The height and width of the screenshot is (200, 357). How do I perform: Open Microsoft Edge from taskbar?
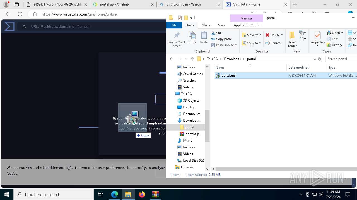pyautogui.click(x=115, y=194)
